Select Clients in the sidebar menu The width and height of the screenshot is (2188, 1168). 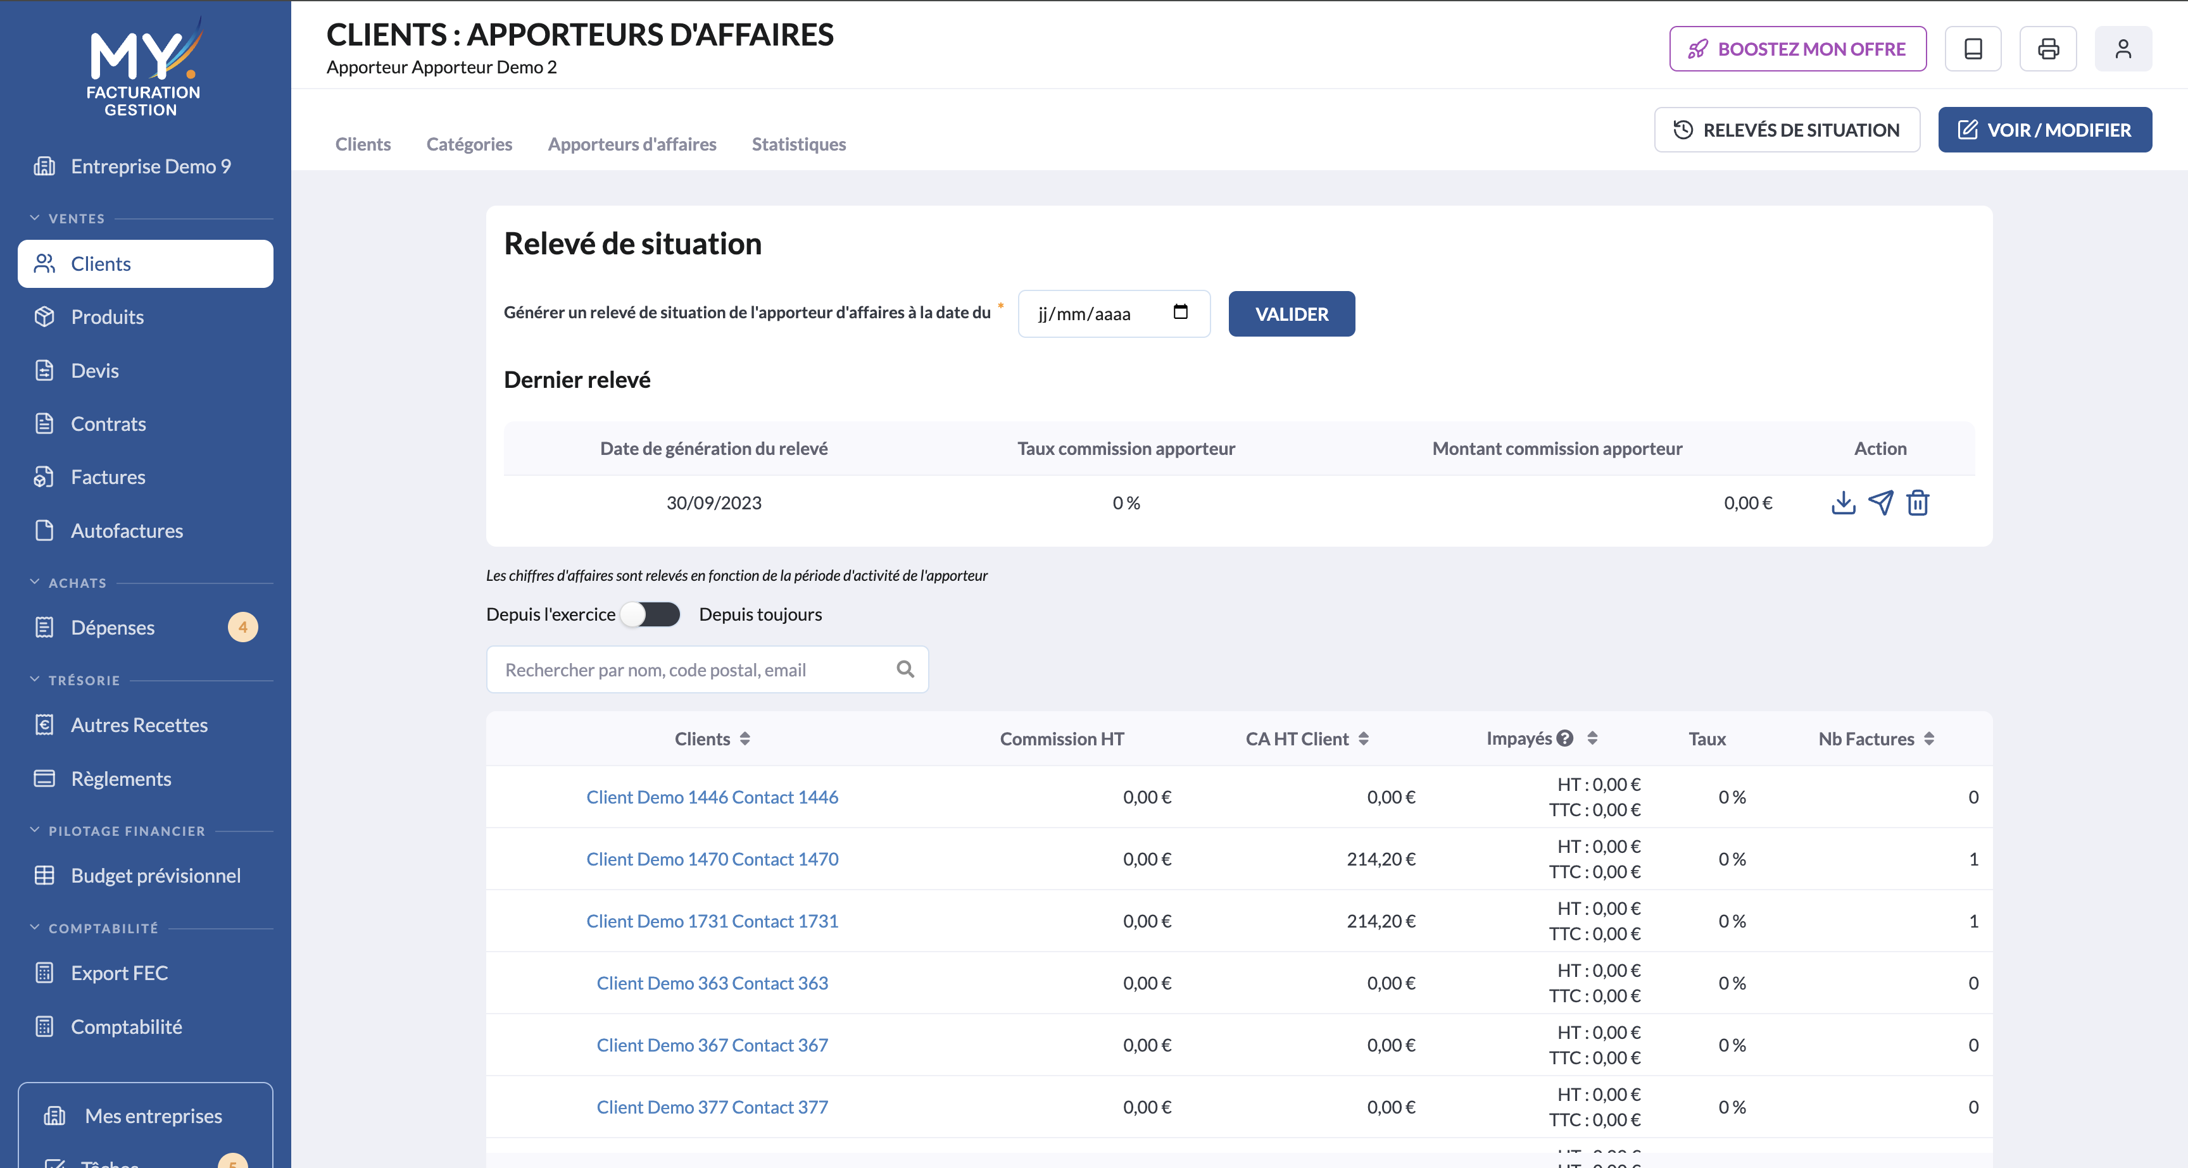tap(145, 264)
